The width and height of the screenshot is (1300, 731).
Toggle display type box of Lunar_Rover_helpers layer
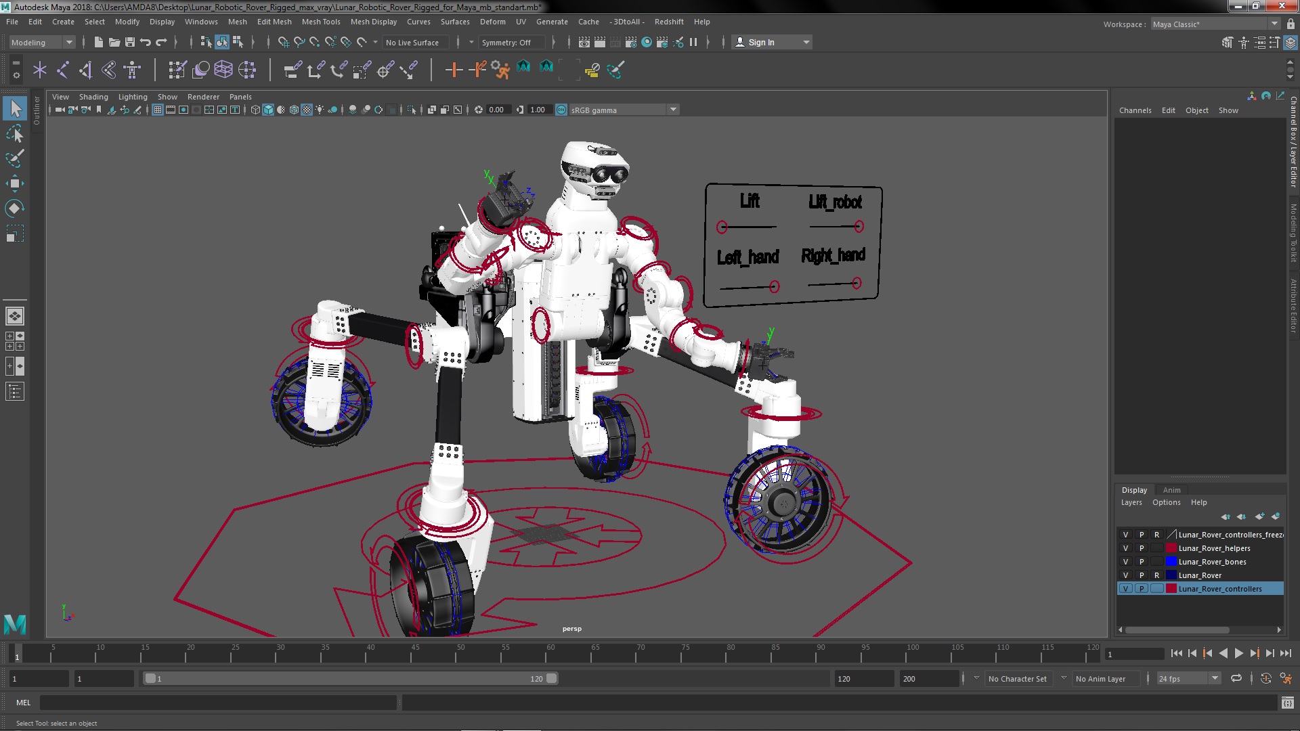1157,548
